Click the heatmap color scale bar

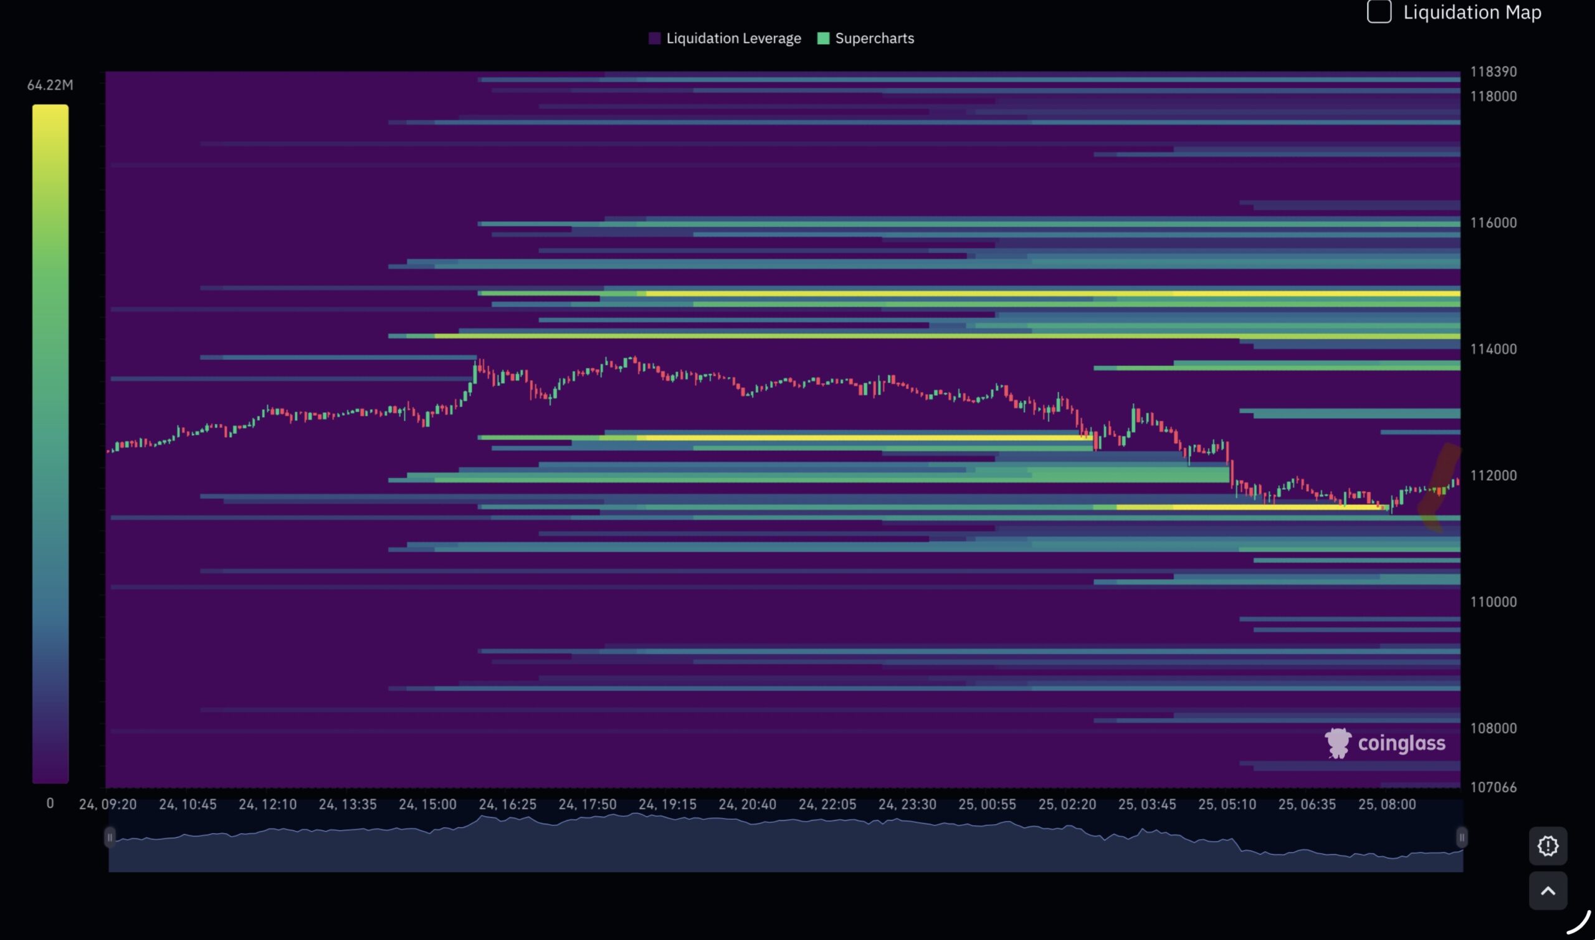coord(50,443)
